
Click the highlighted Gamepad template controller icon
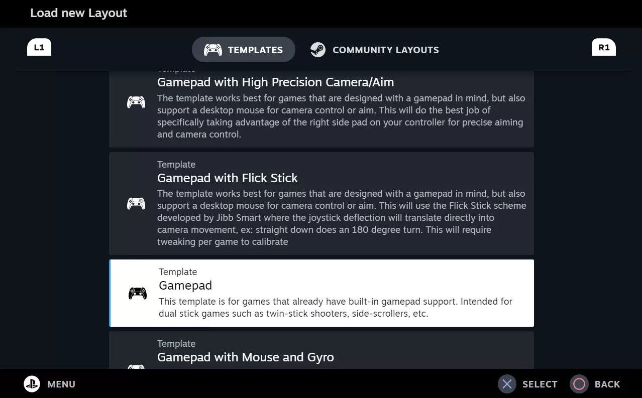point(137,293)
